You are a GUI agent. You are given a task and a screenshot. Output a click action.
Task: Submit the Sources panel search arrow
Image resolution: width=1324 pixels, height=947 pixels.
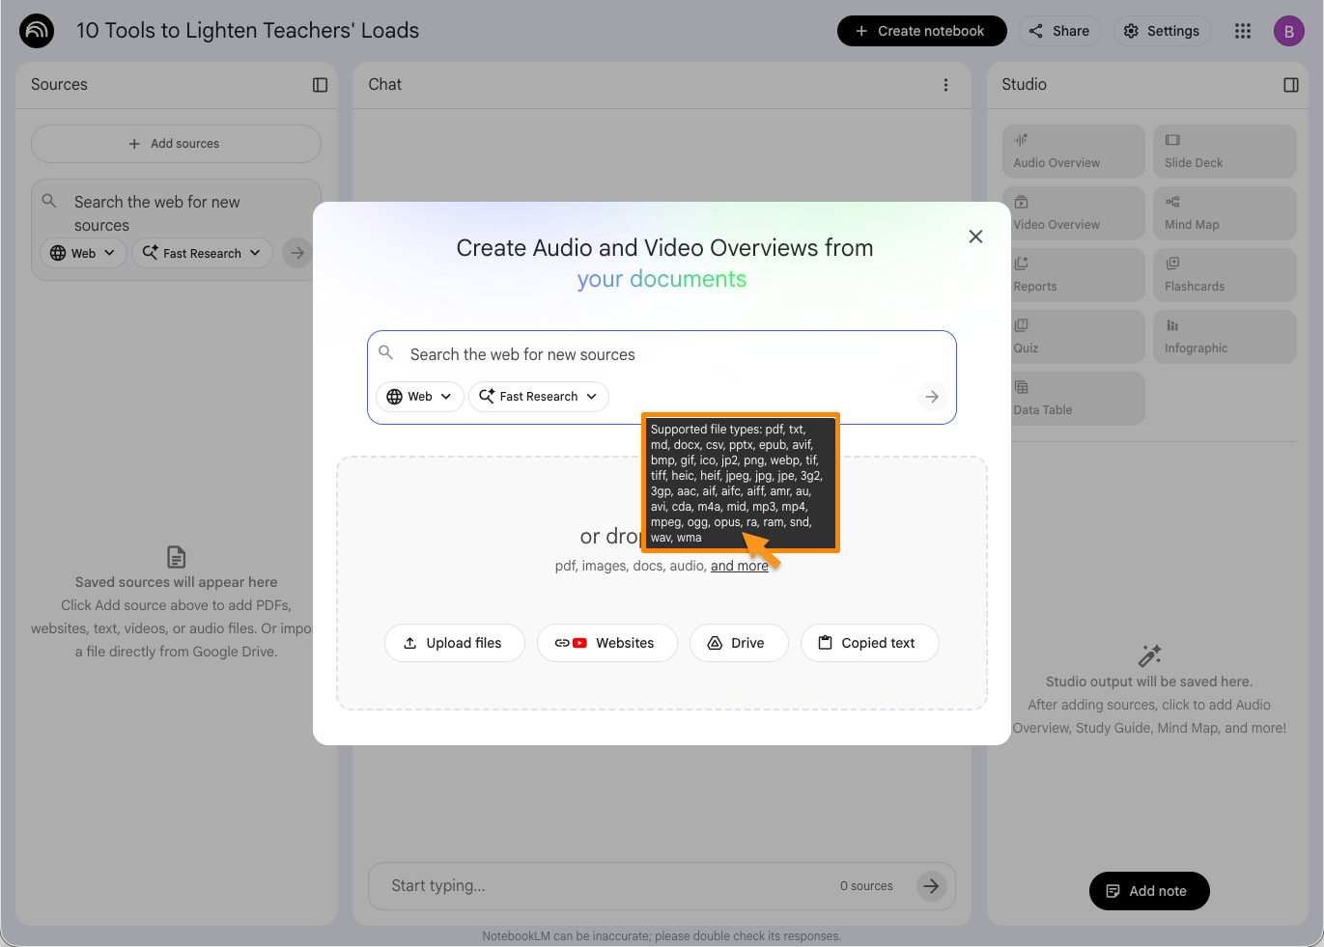pos(297,253)
